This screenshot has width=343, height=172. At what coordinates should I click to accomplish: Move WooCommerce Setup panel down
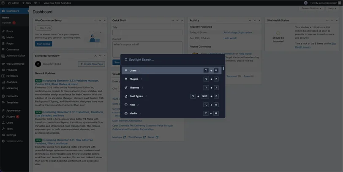pyautogui.click(x=100, y=20)
